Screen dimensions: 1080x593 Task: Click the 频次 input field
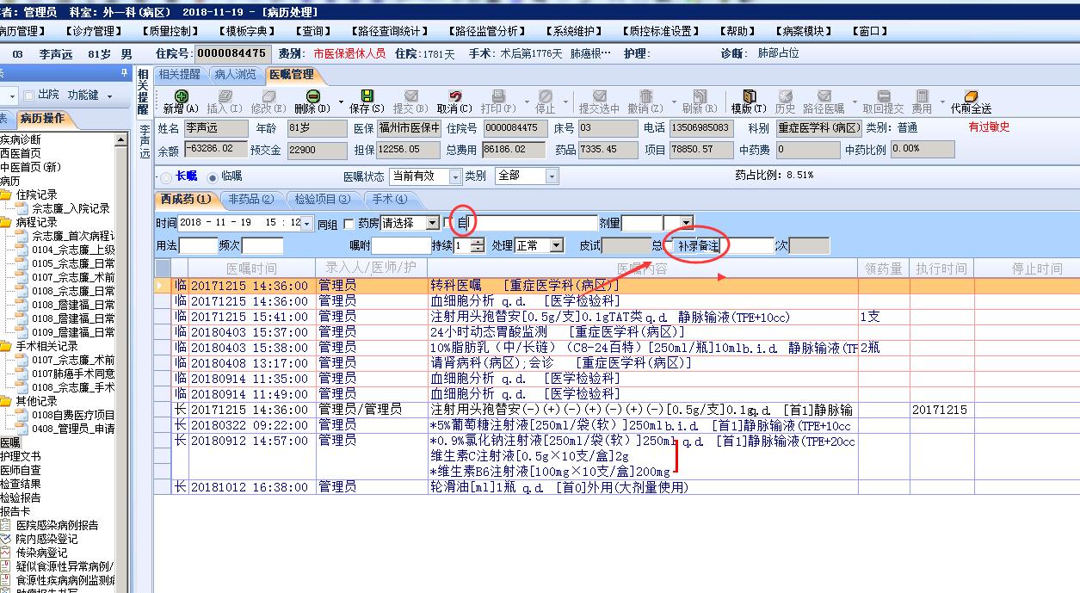coord(262,245)
